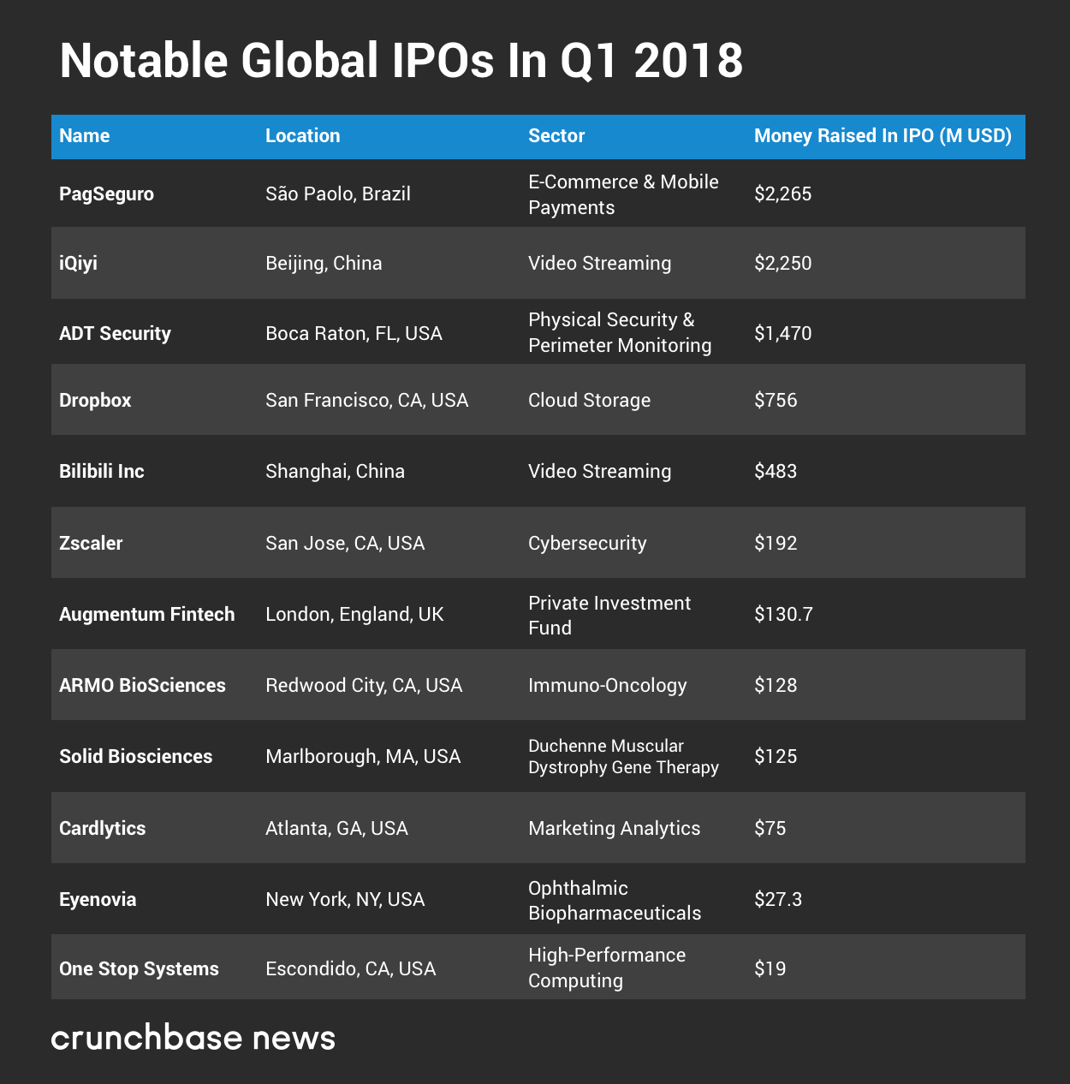Click the Cardlytics company name
Image resolution: width=1070 pixels, height=1084 pixels.
pyautogui.click(x=102, y=829)
